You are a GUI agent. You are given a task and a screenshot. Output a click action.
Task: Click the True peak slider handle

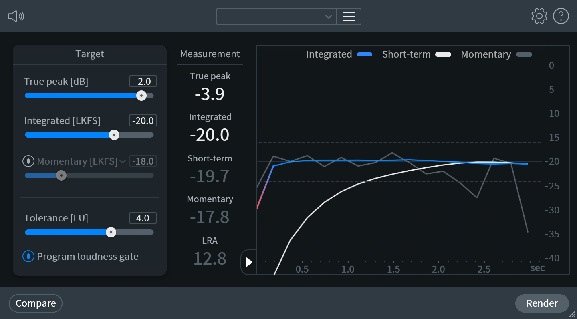[x=141, y=96]
